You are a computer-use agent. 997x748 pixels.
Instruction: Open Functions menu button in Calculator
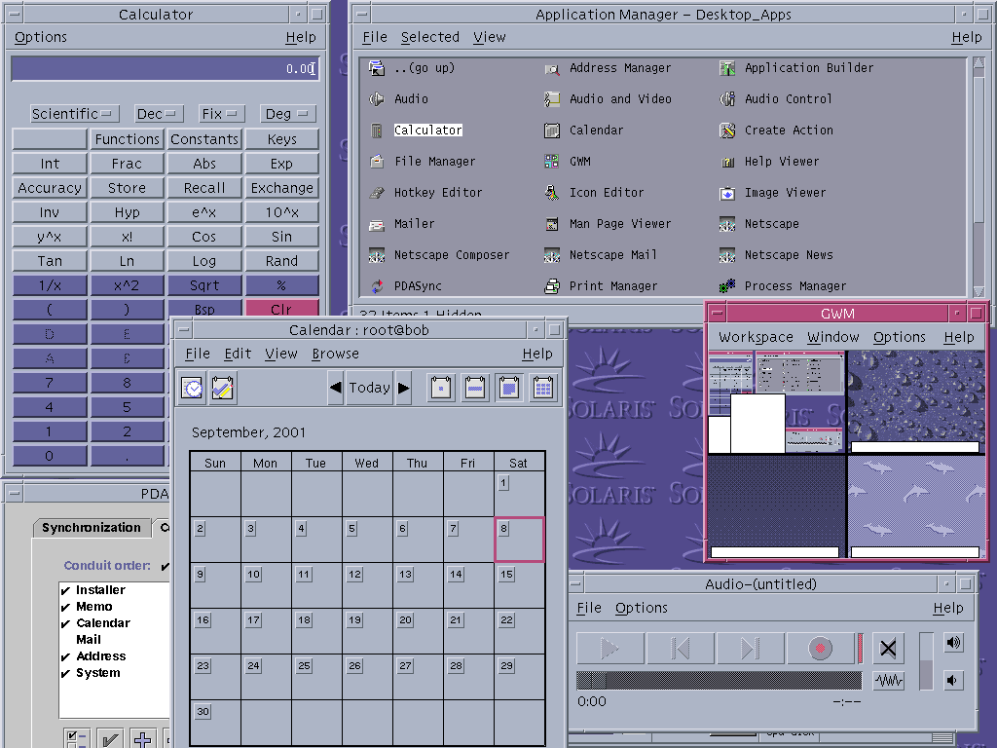tap(128, 139)
